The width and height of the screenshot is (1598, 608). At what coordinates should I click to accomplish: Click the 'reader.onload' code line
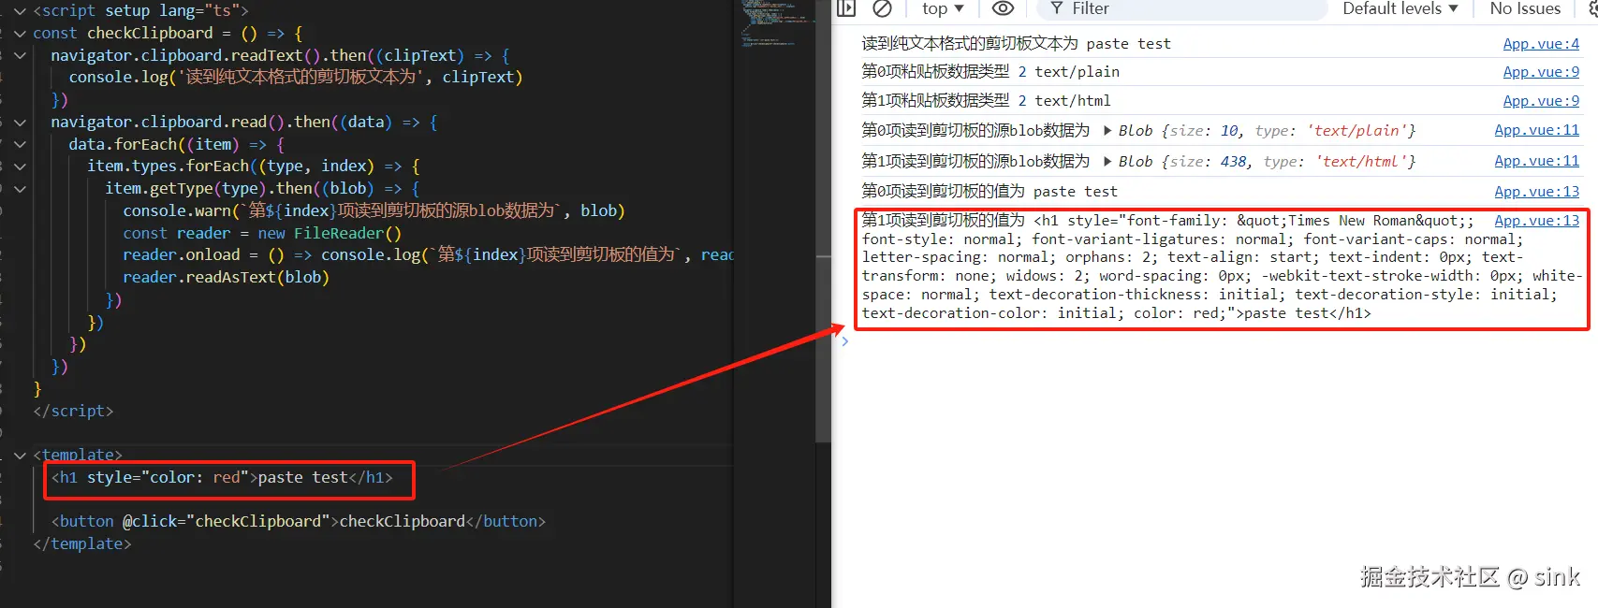(428, 255)
